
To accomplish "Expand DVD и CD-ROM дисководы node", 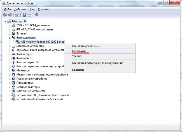I will click(10, 25).
